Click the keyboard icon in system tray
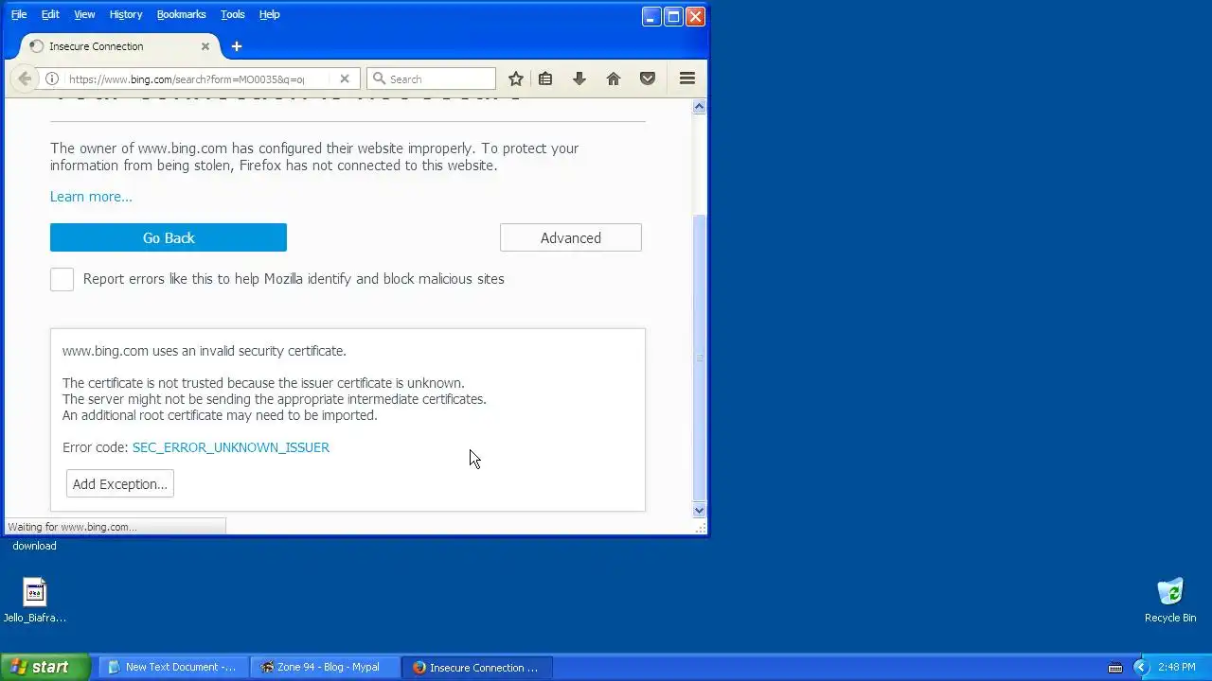Viewport: 1212px width, 681px height. coord(1115,668)
